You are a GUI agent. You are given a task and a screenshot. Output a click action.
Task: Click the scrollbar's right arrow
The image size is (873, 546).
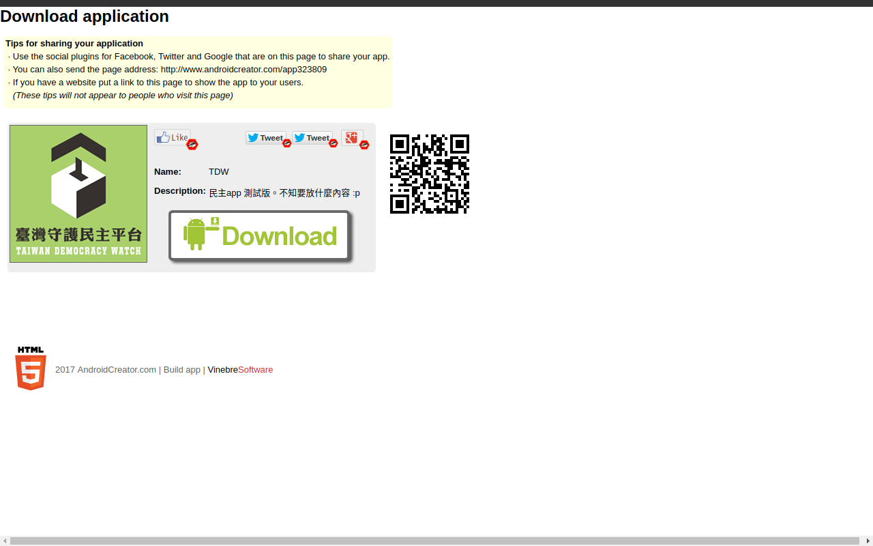[x=868, y=541]
